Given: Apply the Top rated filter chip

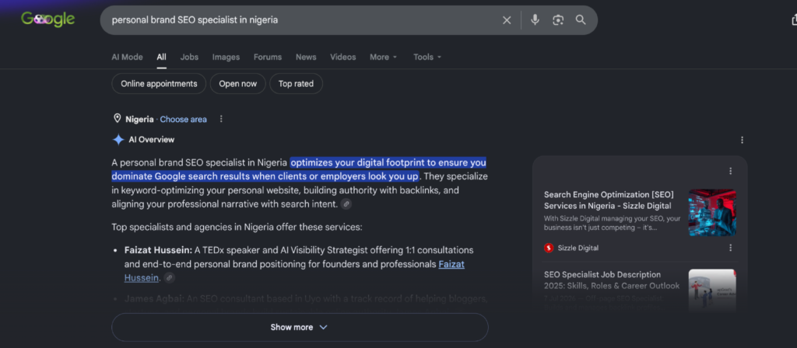Looking at the screenshot, I should pos(296,84).
